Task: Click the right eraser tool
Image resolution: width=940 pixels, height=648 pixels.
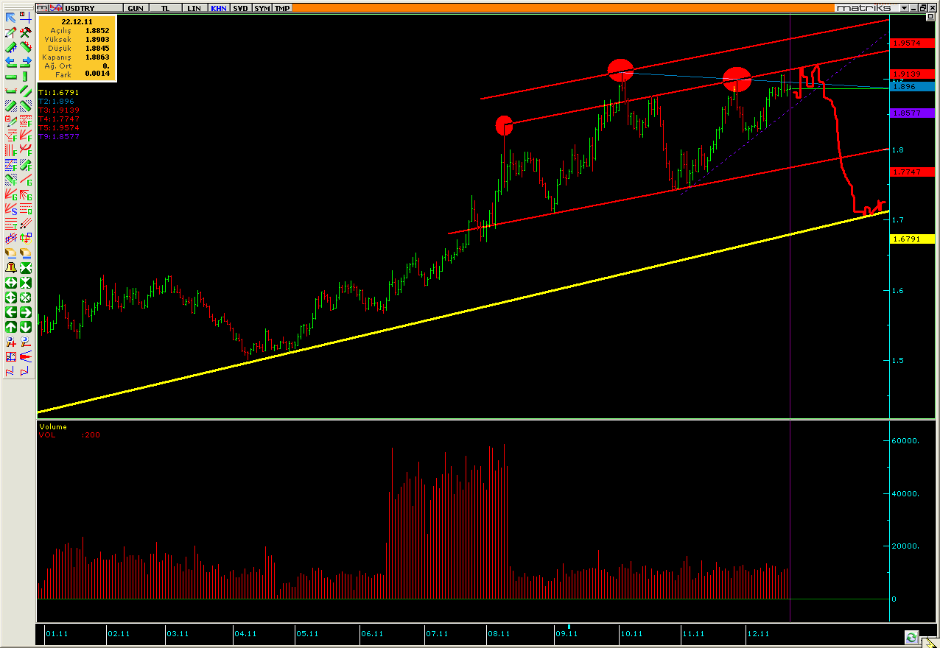Action: pos(26,253)
